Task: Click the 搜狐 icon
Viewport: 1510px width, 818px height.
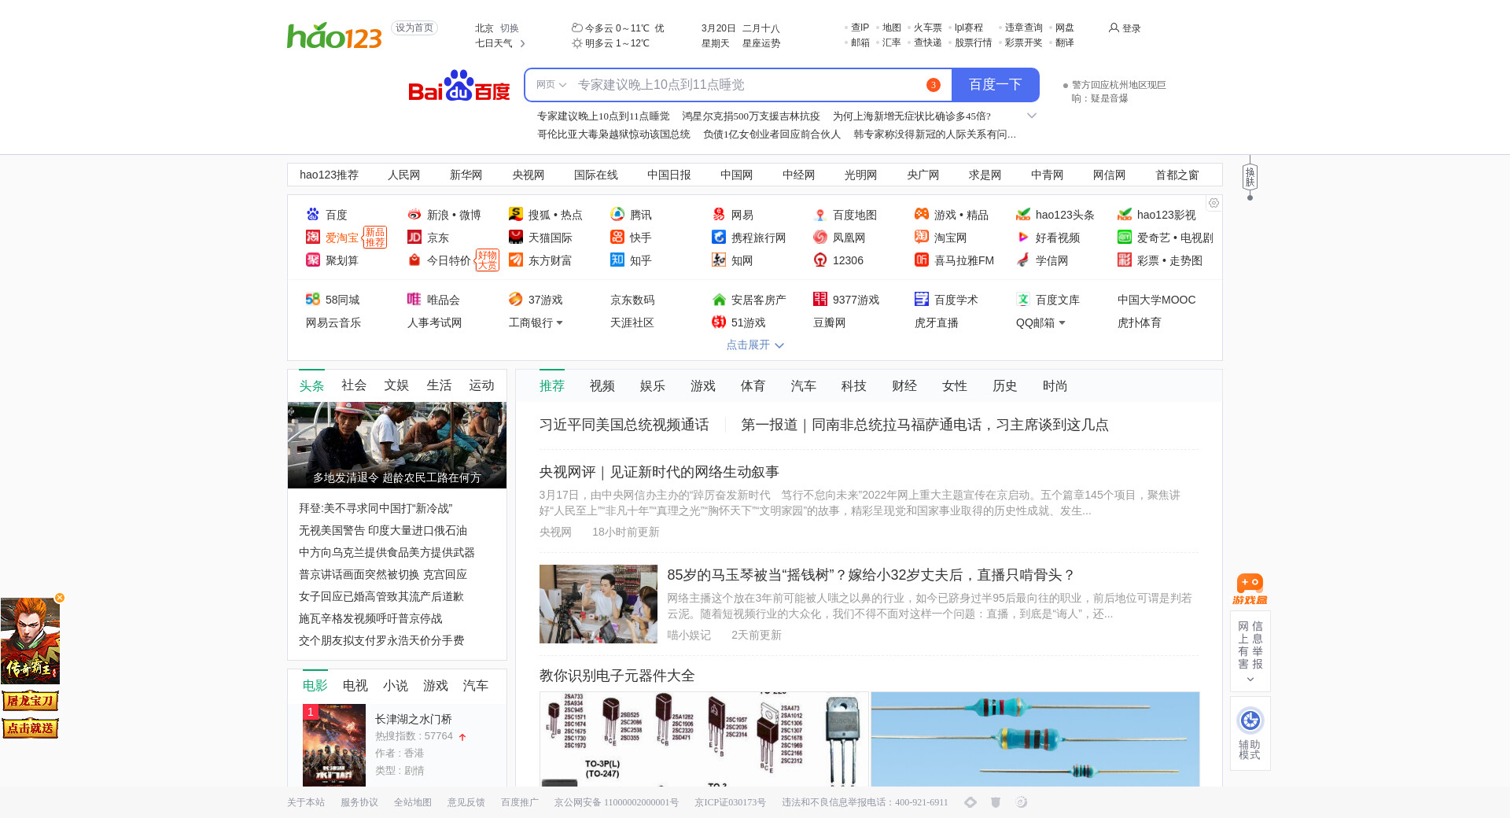Action: pos(516,215)
